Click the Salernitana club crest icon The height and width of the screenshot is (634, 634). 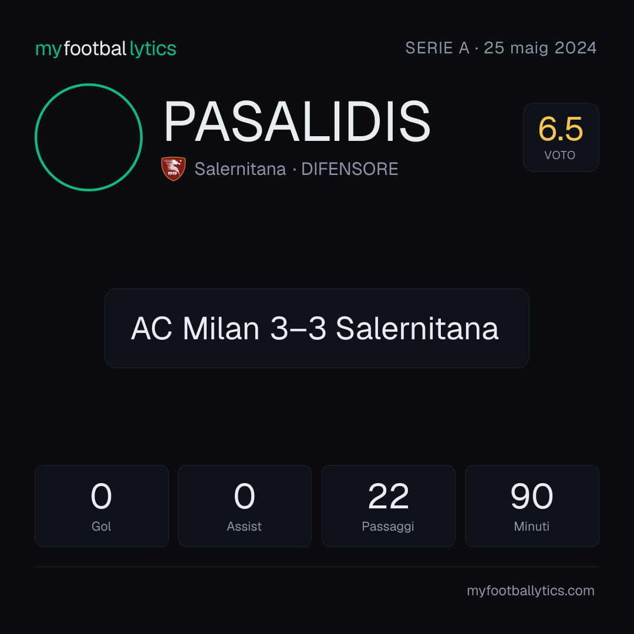coord(173,168)
